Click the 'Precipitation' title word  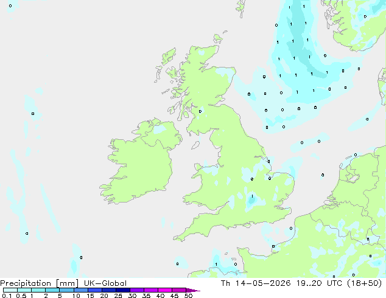26,283
